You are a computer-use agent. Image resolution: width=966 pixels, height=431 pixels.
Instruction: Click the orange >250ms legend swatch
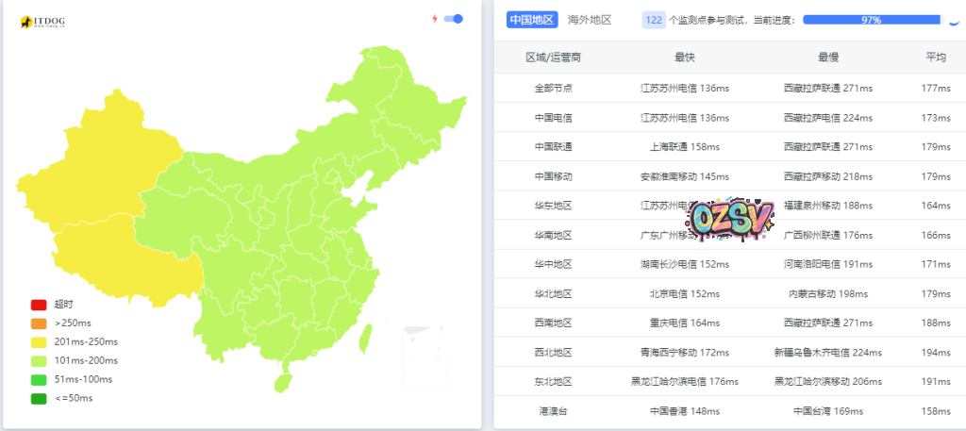(39, 323)
